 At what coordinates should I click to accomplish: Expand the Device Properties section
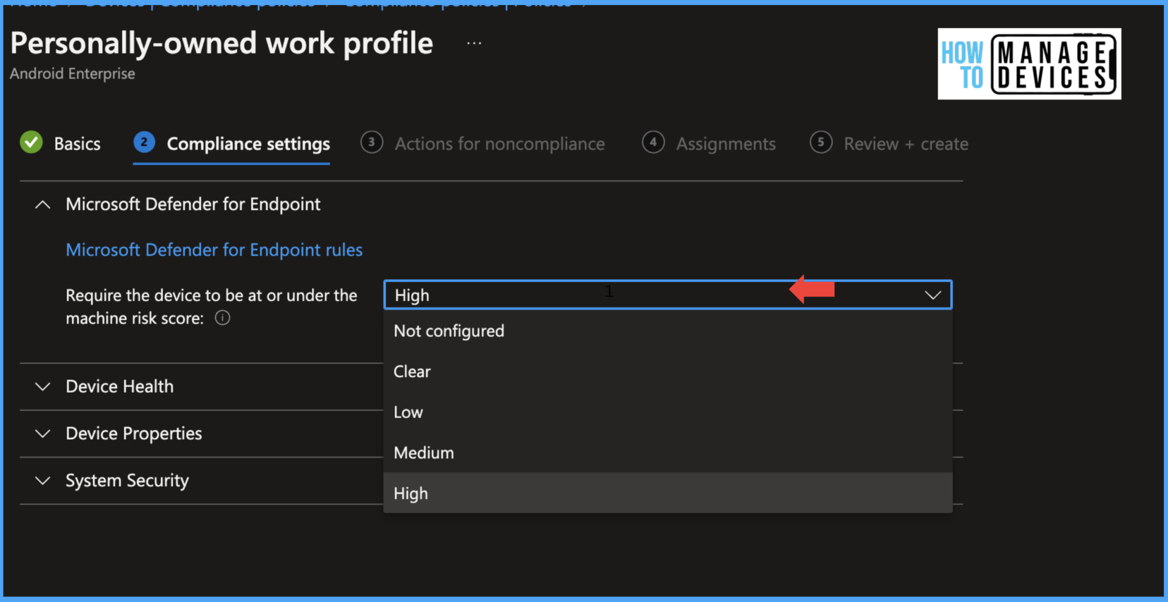click(43, 434)
